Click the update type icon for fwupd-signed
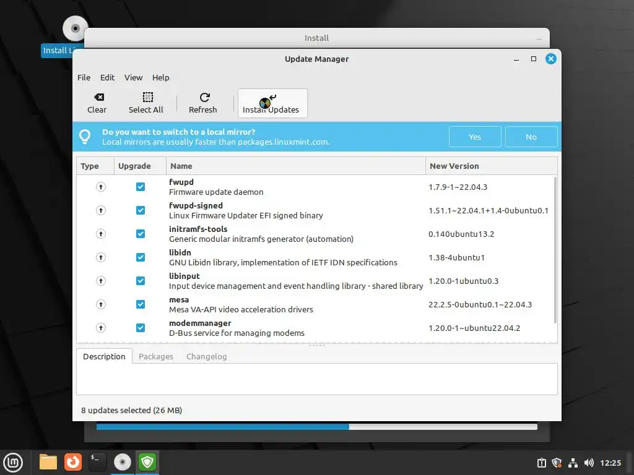Screen dimensions: 634x475 101,210
